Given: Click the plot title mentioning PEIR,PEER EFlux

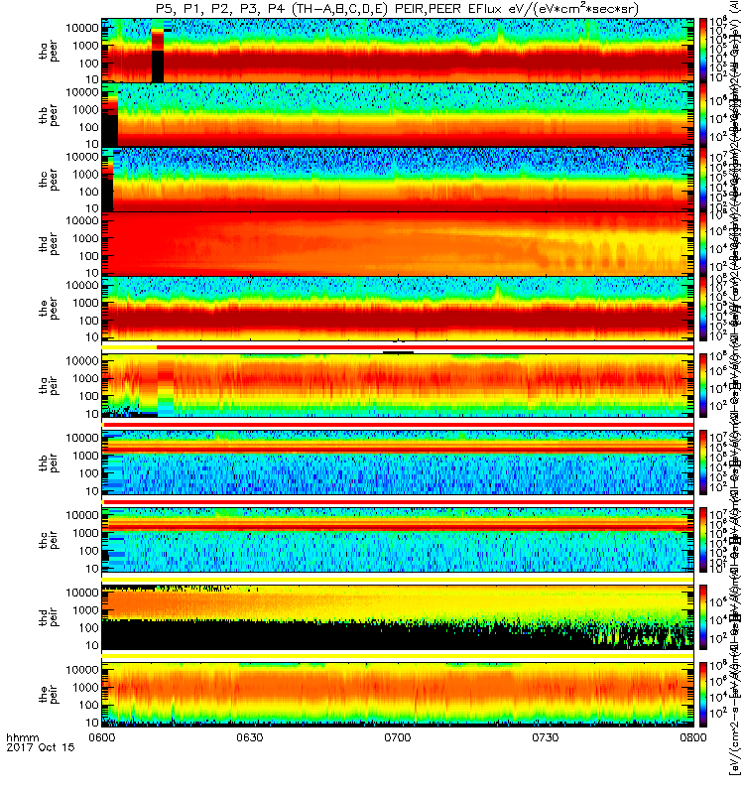Looking at the screenshot, I should (x=398, y=9).
